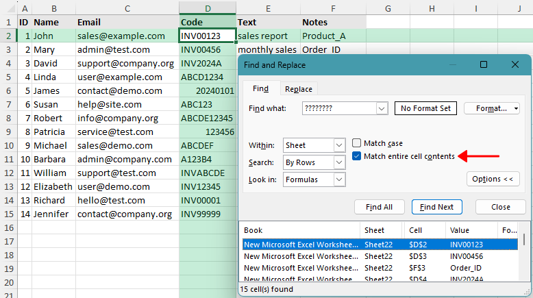The width and height of the screenshot is (533, 298).
Task: Click into the Find what input field
Action: pos(339,109)
